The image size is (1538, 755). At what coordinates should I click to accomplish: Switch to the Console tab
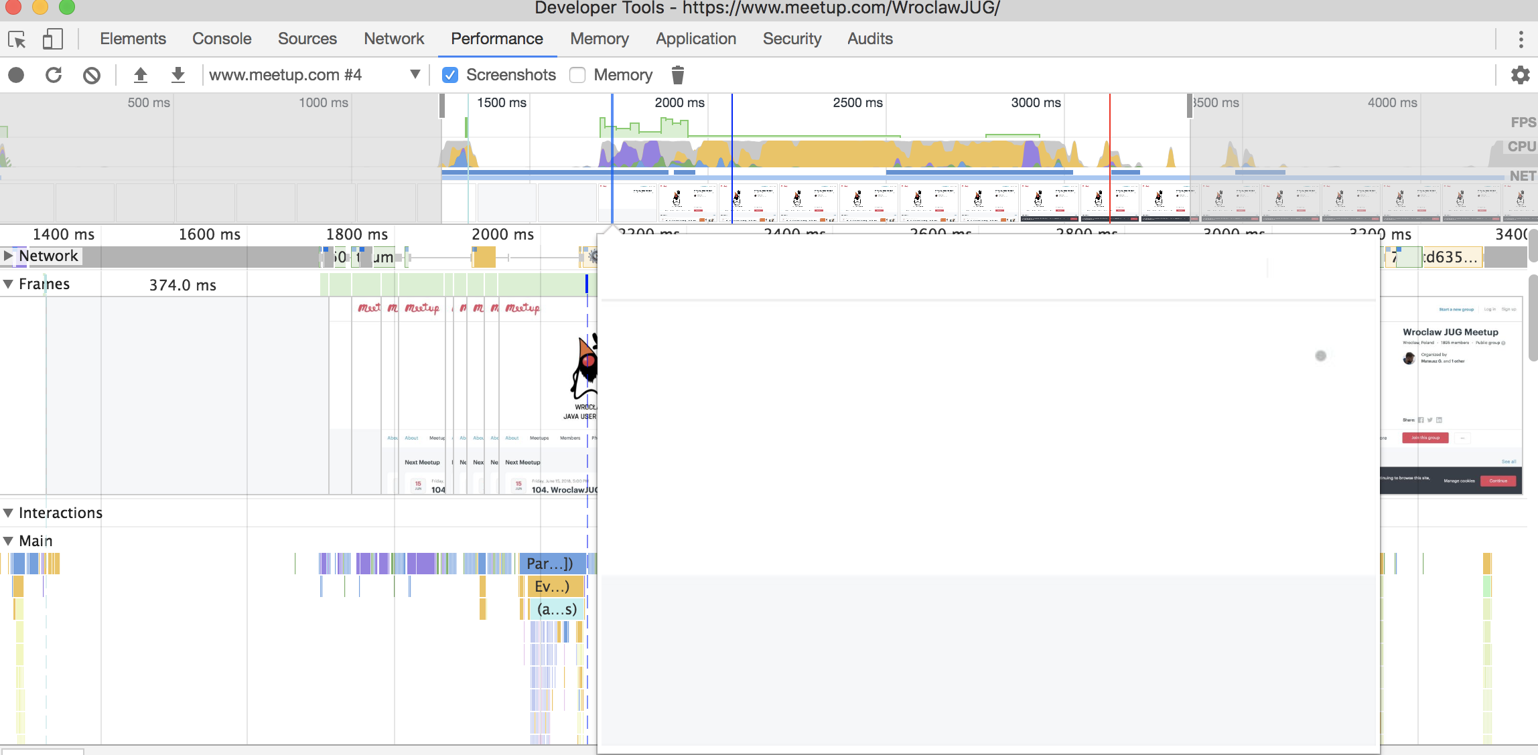222,39
